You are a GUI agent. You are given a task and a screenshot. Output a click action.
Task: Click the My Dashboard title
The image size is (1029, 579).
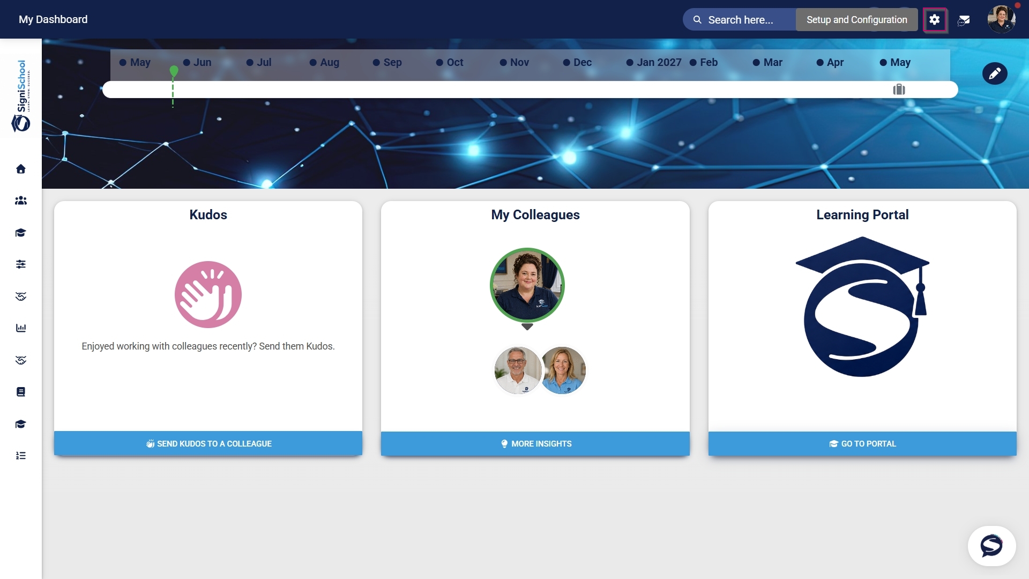(53, 19)
